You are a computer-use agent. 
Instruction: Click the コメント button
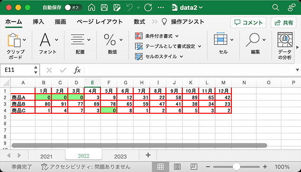pyautogui.click(x=248, y=22)
